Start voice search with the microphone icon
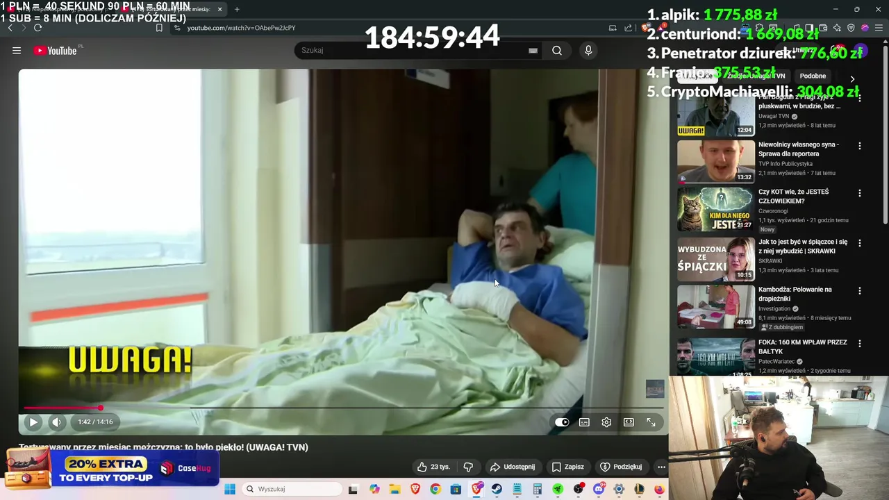The height and width of the screenshot is (500, 889). [588, 50]
